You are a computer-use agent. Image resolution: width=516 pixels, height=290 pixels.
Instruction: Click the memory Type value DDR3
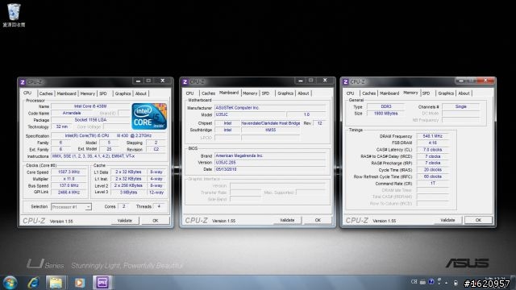385,106
